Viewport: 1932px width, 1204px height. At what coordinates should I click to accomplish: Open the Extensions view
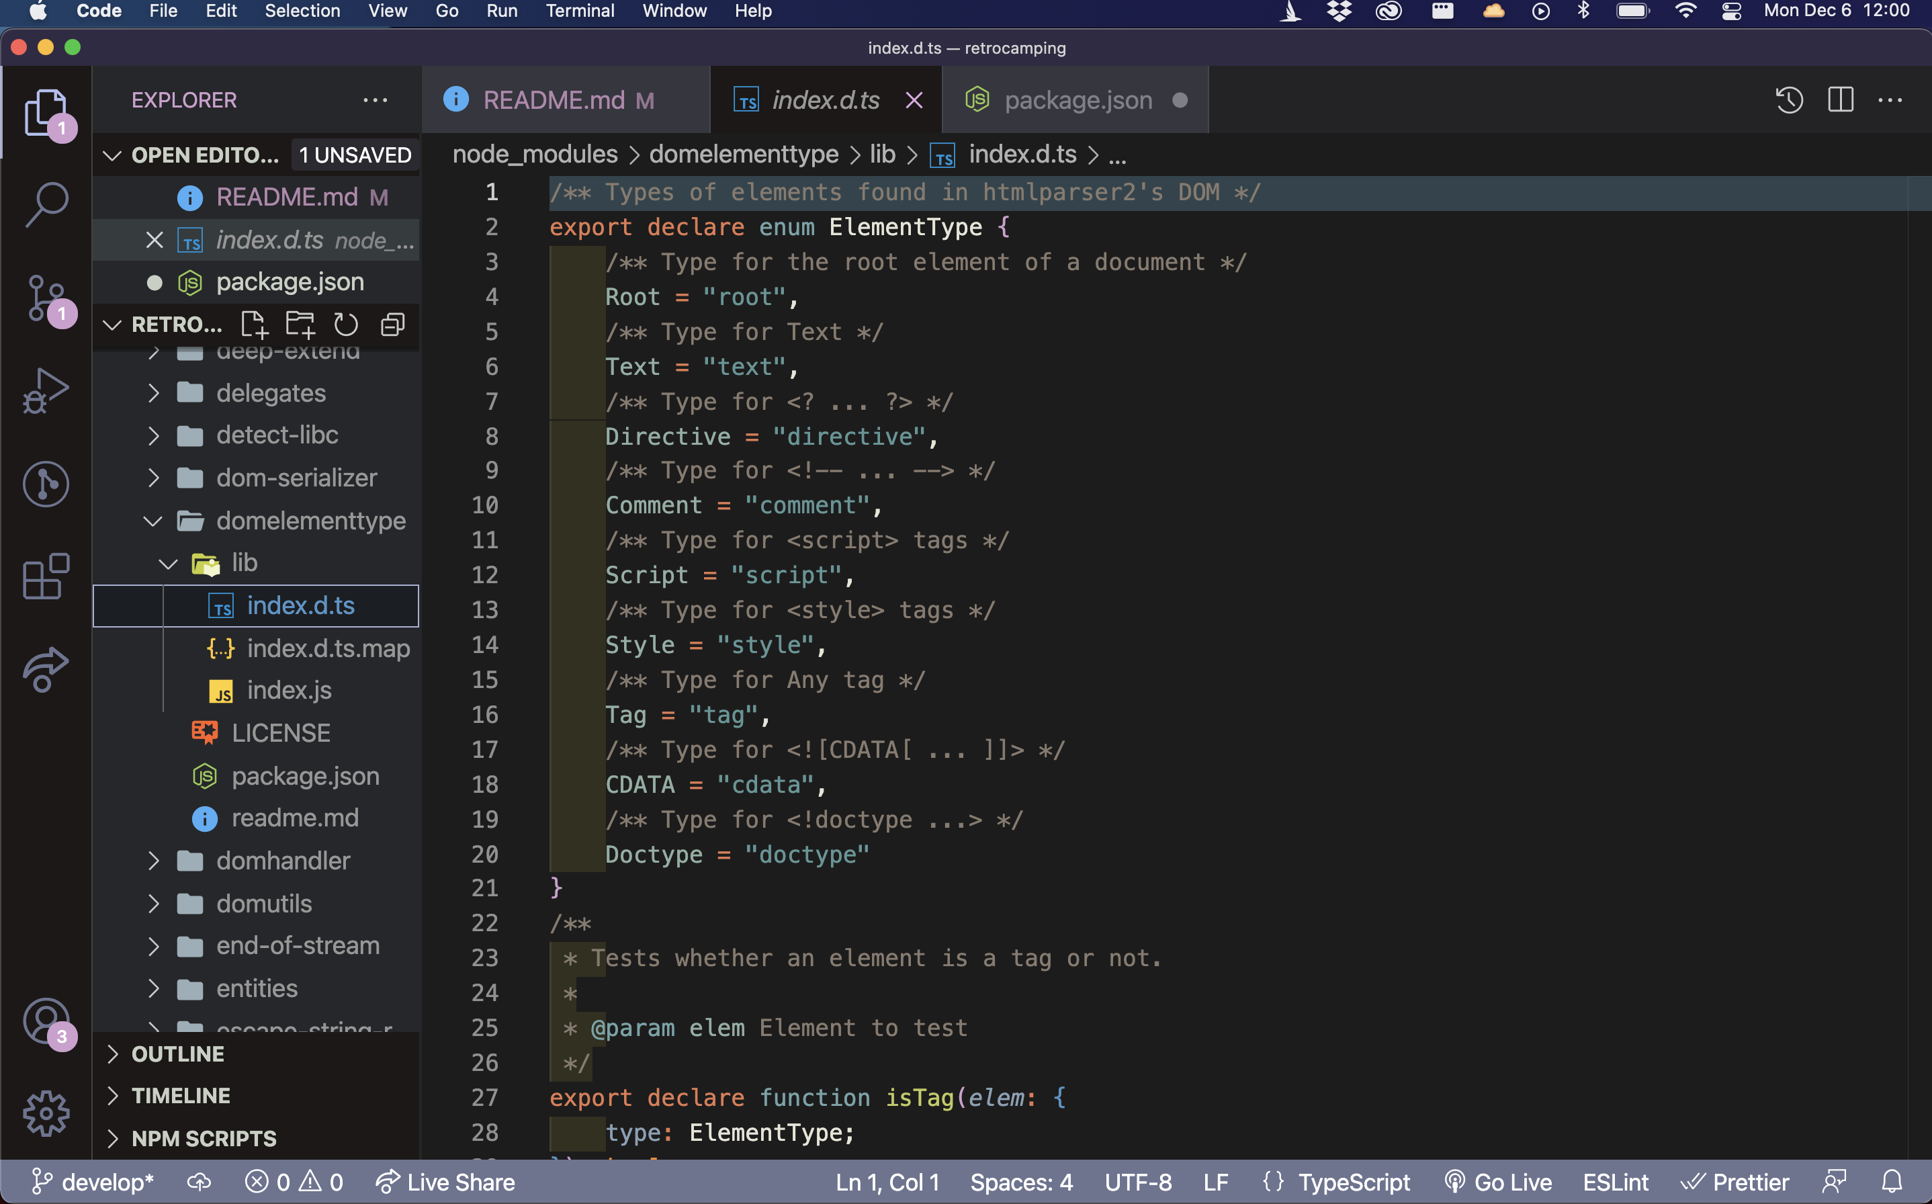tap(46, 576)
